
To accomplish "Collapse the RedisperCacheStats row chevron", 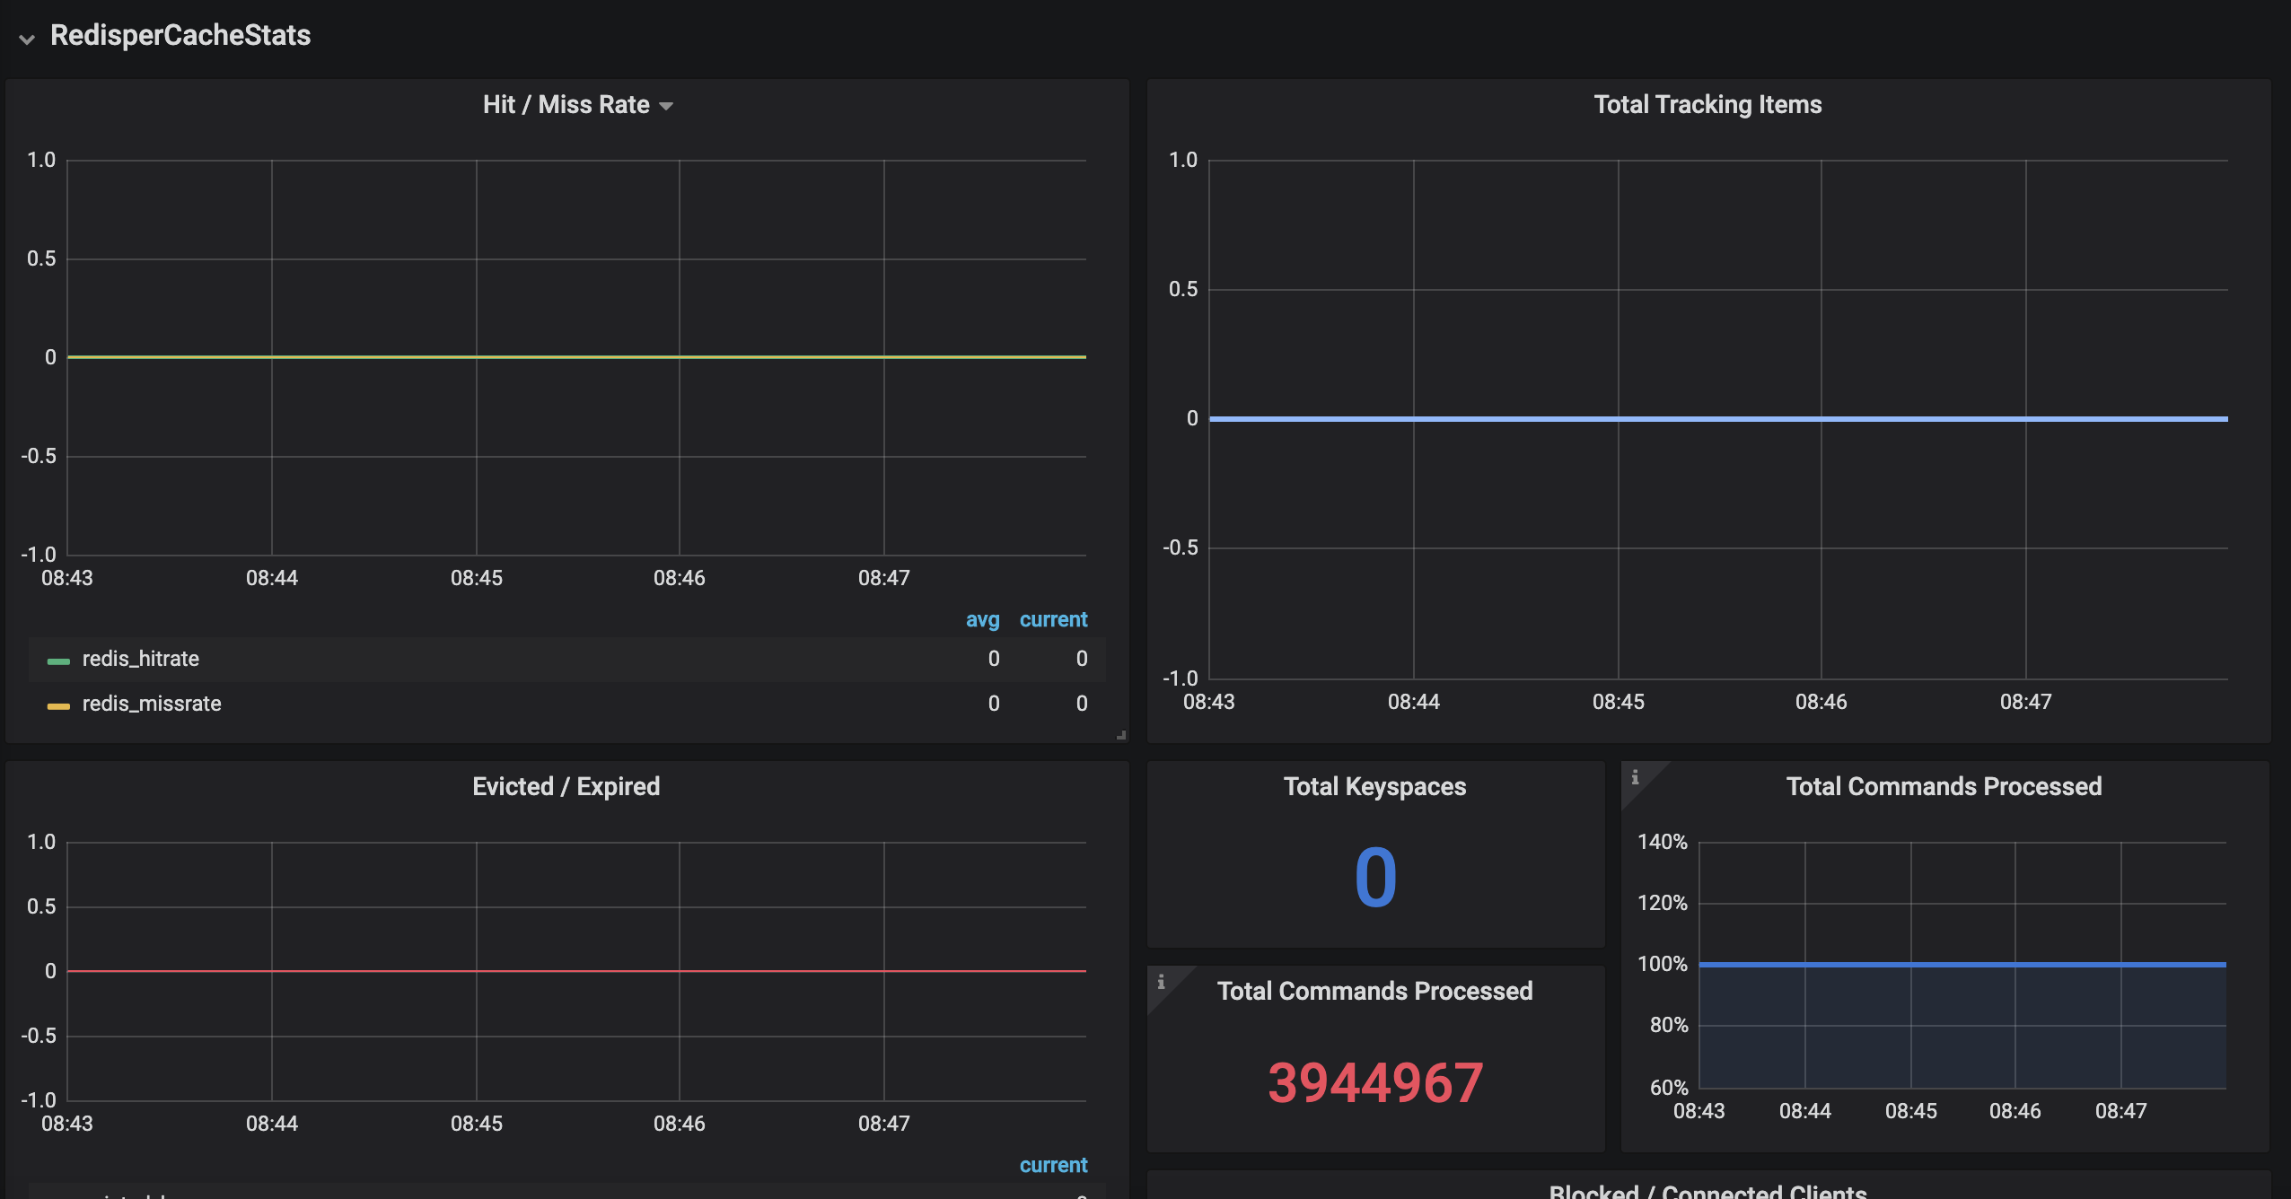I will (27, 39).
